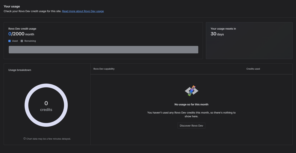Screen dimensions: 296x153
Task: Click the Rovo Dev logo icon
Action: point(191,91)
